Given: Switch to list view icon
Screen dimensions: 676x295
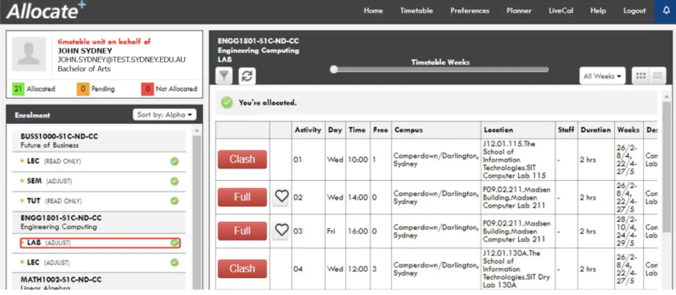Looking at the screenshot, I should click(x=657, y=76).
